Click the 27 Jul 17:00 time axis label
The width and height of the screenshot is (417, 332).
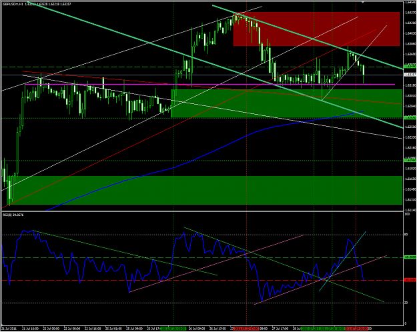281,329
